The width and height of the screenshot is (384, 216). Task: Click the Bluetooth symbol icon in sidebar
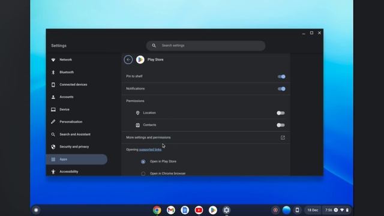click(x=53, y=72)
